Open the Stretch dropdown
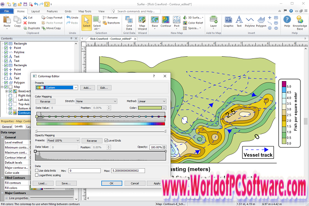 click(97, 101)
